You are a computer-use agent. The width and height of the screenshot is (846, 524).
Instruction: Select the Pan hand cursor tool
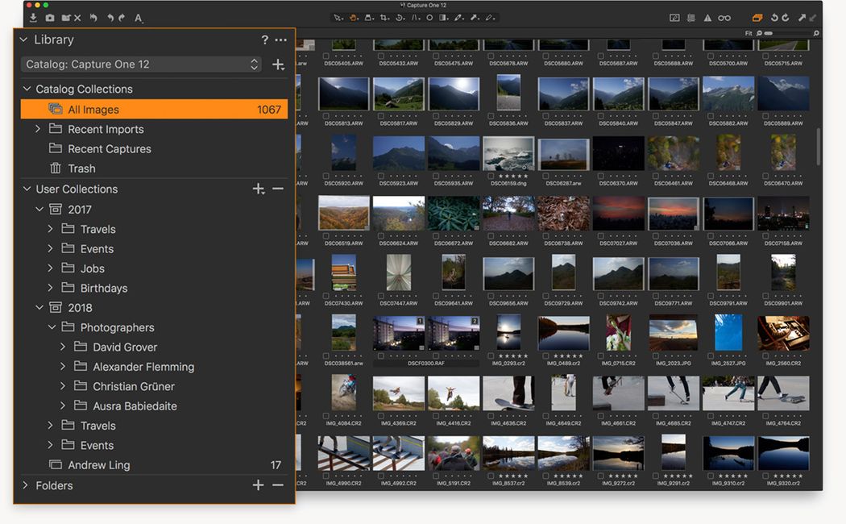point(352,17)
